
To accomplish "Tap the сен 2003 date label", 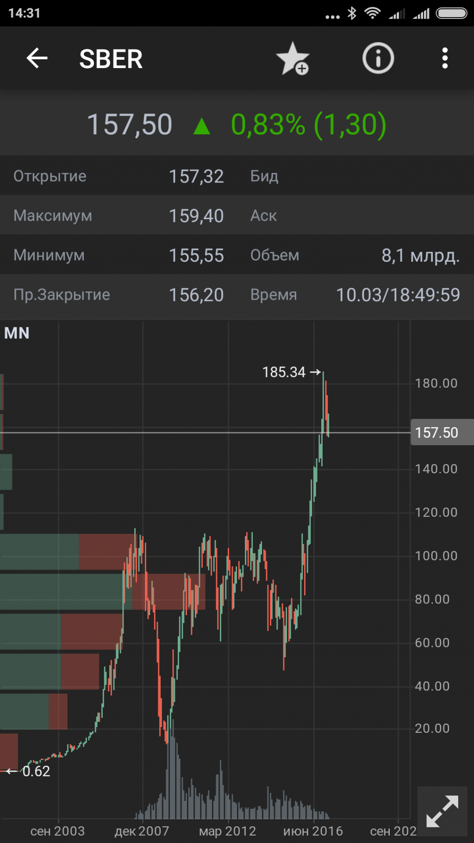I will 57,831.
